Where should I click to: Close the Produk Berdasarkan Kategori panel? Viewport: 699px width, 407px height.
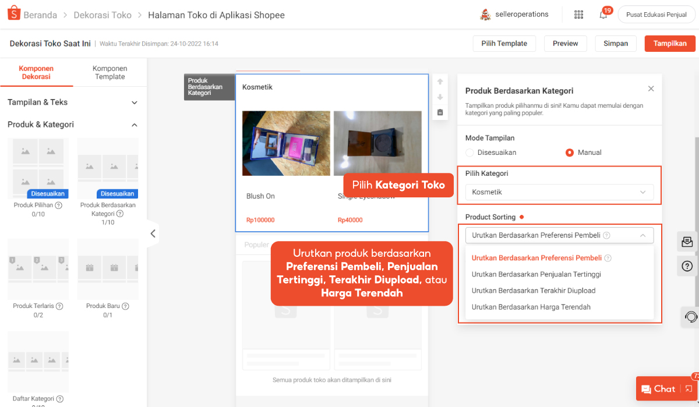651,89
